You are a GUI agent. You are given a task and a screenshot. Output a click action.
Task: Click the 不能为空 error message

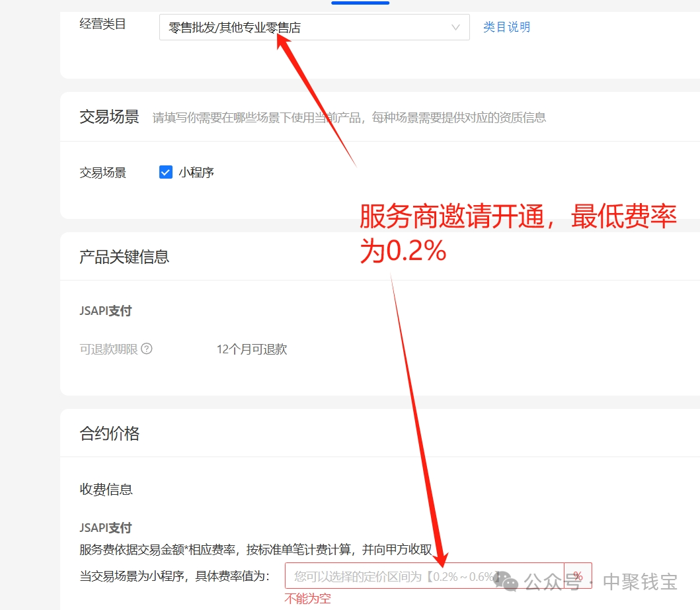[x=307, y=599]
